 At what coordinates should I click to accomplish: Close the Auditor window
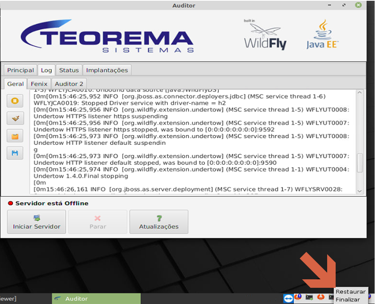pyautogui.click(x=358, y=5)
